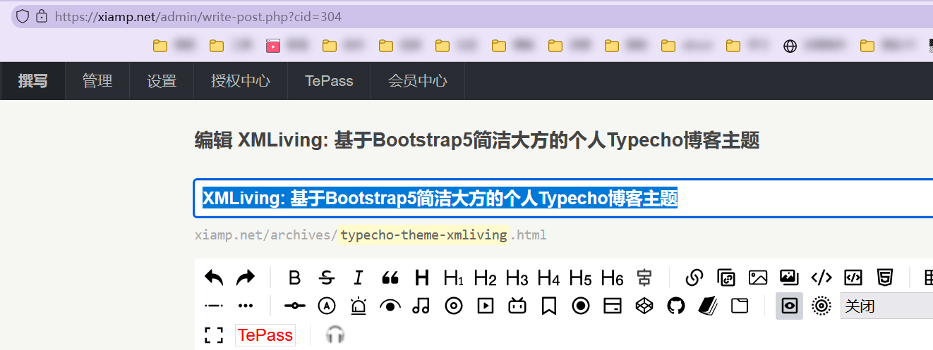Insert a code block (boxed </>)
933x350 pixels.
click(x=853, y=277)
